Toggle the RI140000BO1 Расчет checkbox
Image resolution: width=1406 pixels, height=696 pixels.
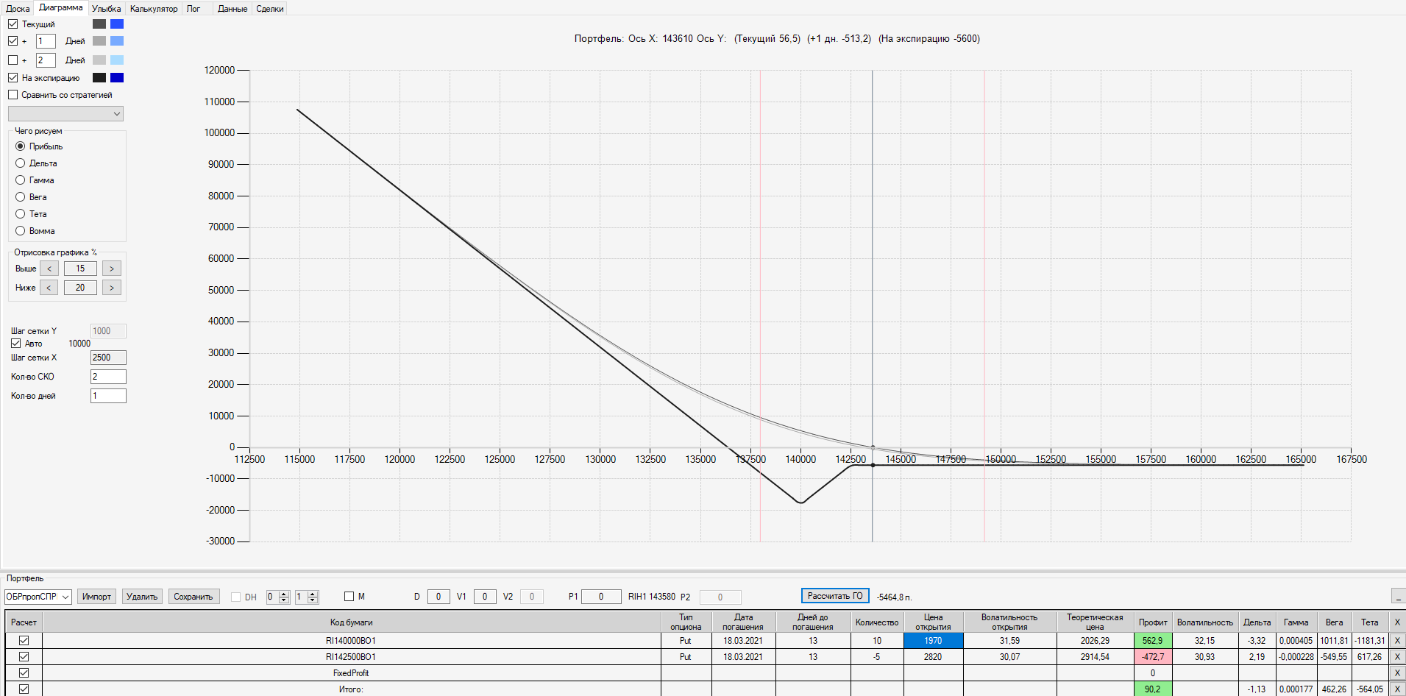click(24, 641)
